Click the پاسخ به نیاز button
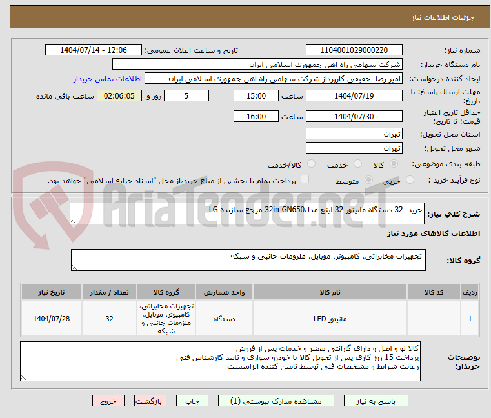 [376, 401]
